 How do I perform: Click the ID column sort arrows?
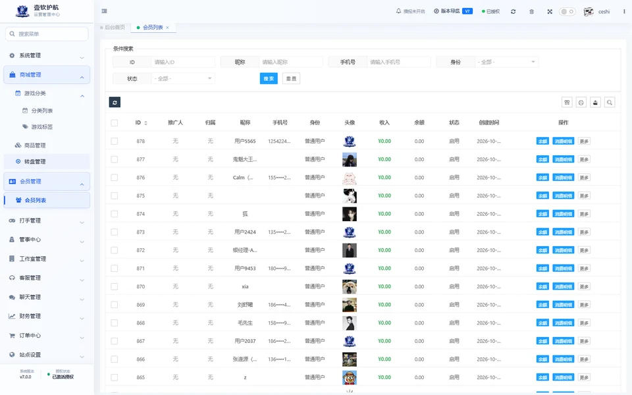145,123
